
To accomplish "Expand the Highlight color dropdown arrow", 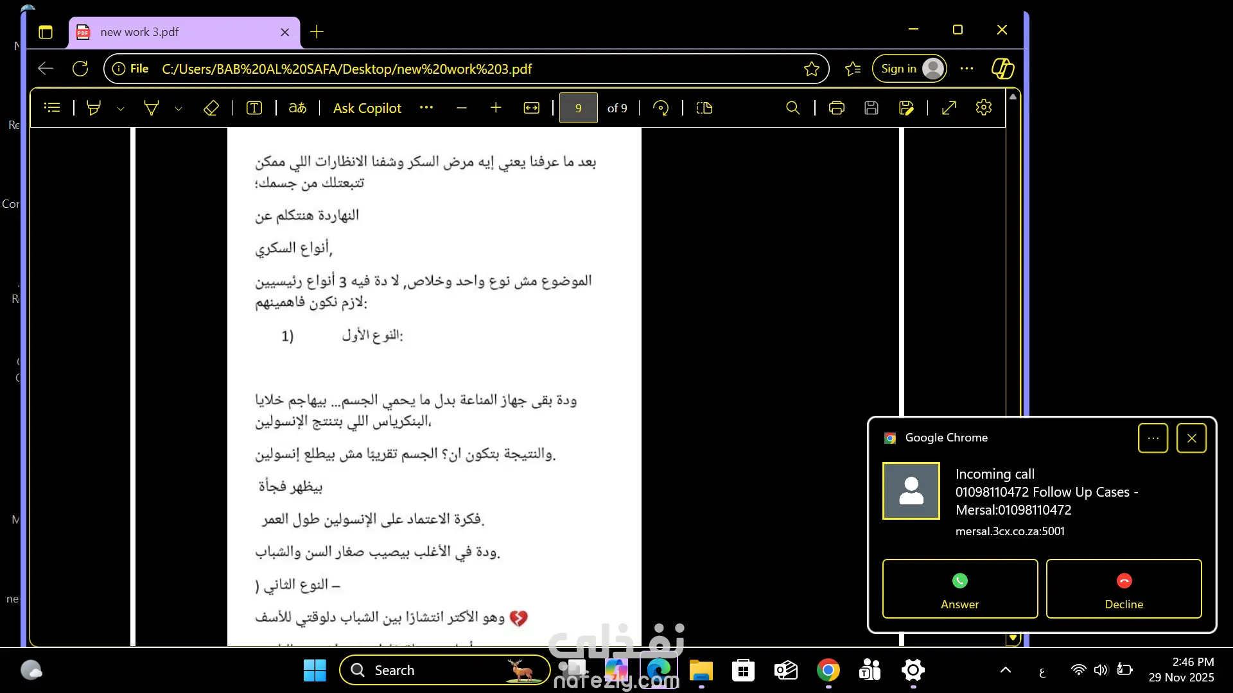I will [x=121, y=108].
